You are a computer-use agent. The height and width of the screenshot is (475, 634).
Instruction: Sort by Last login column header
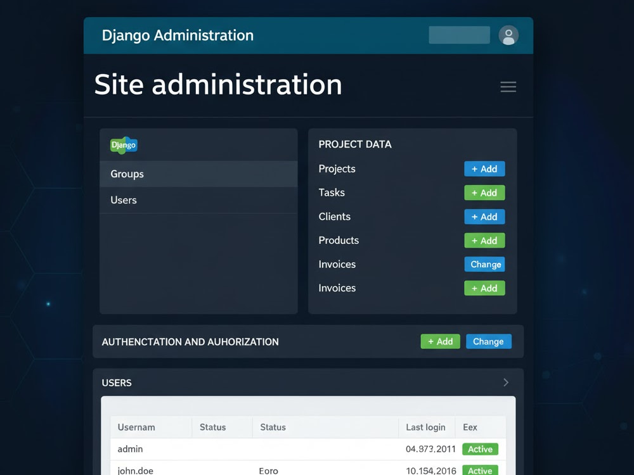click(425, 427)
